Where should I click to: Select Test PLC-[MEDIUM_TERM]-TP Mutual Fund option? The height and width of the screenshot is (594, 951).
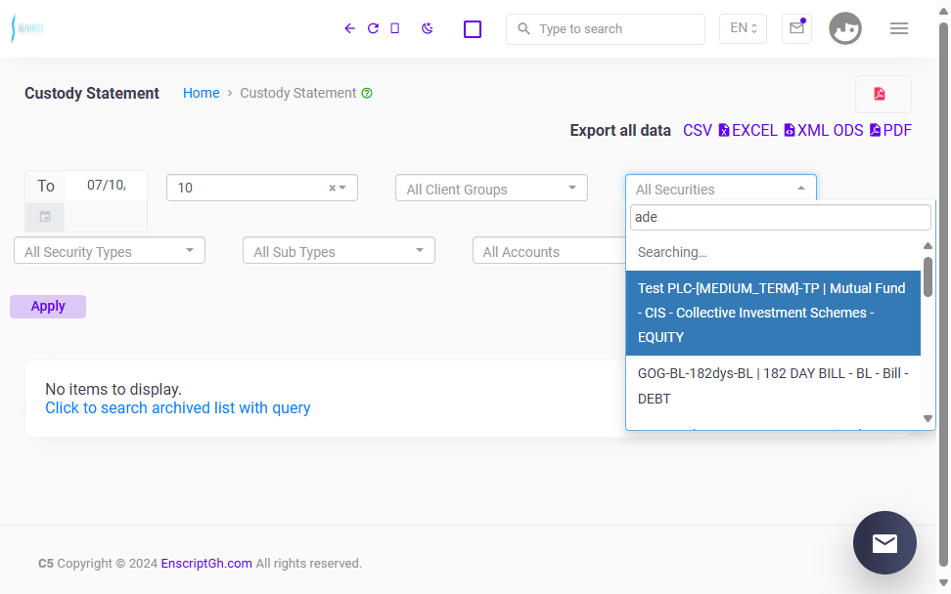[773, 313]
